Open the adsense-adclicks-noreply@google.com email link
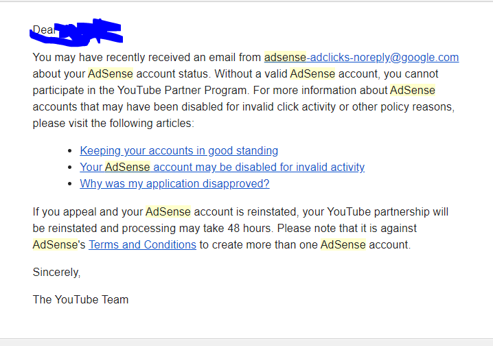493x346 pixels. [x=361, y=58]
